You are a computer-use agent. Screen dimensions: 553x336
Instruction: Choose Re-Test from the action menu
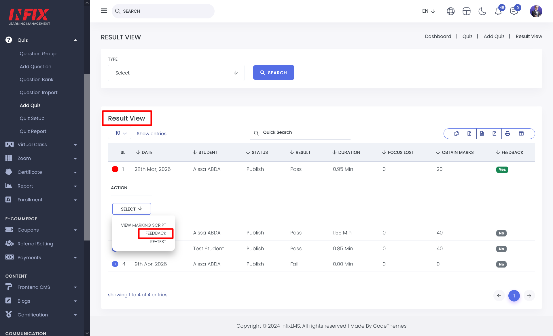pyautogui.click(x=158, y=242)
